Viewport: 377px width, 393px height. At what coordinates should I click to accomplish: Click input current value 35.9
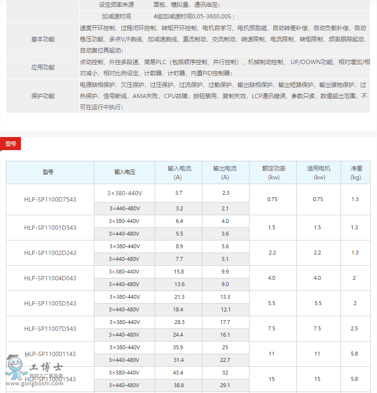(x=178, y=347)
